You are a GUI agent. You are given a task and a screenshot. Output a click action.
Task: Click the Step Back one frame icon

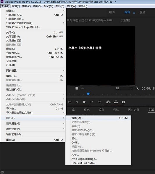pos(77,102)
